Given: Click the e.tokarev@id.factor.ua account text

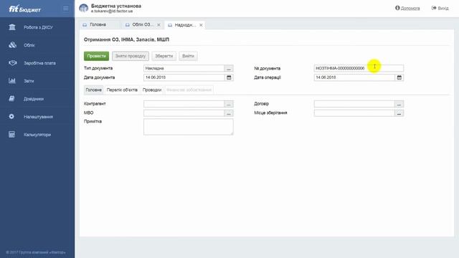Looking at the screenshot, I should click(112, 11).
